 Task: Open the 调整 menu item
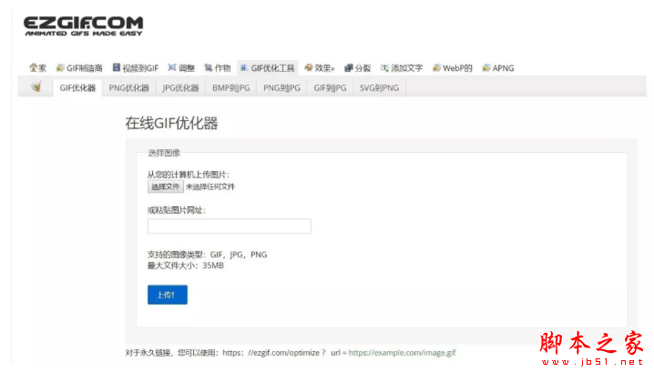click(x=181, y=68)
